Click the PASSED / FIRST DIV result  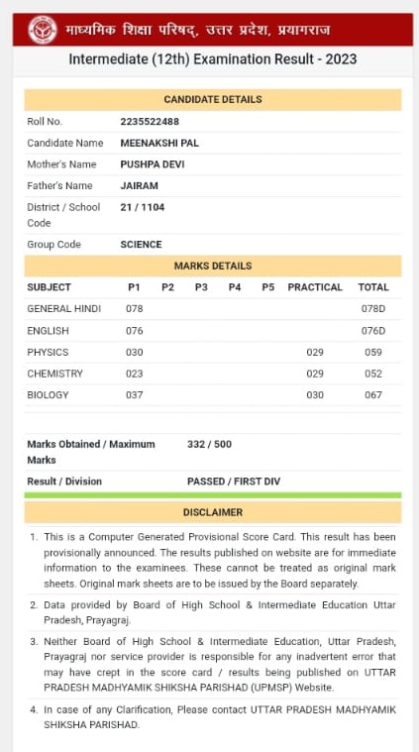(234, 482)
